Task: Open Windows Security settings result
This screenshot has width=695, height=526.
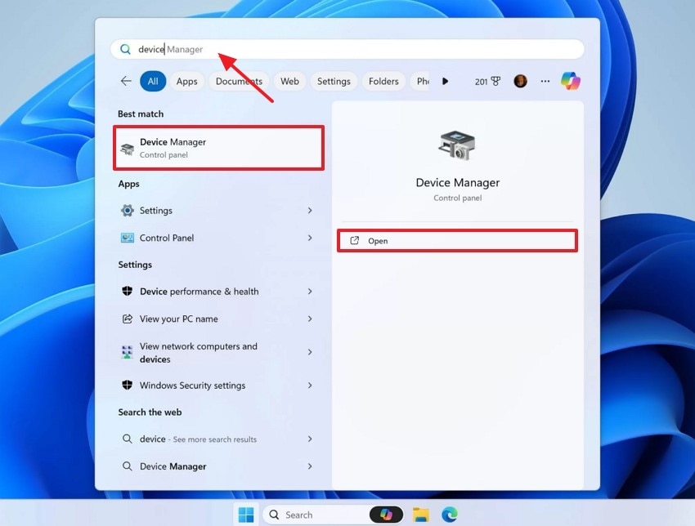Action: (218, 386)
